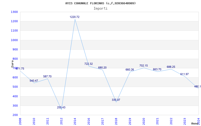
Task: Select the 400 y-axis value
Action: pos(15,96)
